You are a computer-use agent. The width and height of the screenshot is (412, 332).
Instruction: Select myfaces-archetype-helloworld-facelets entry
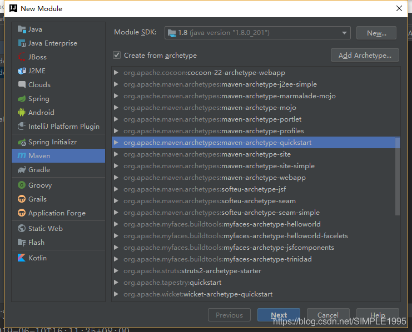256,236
